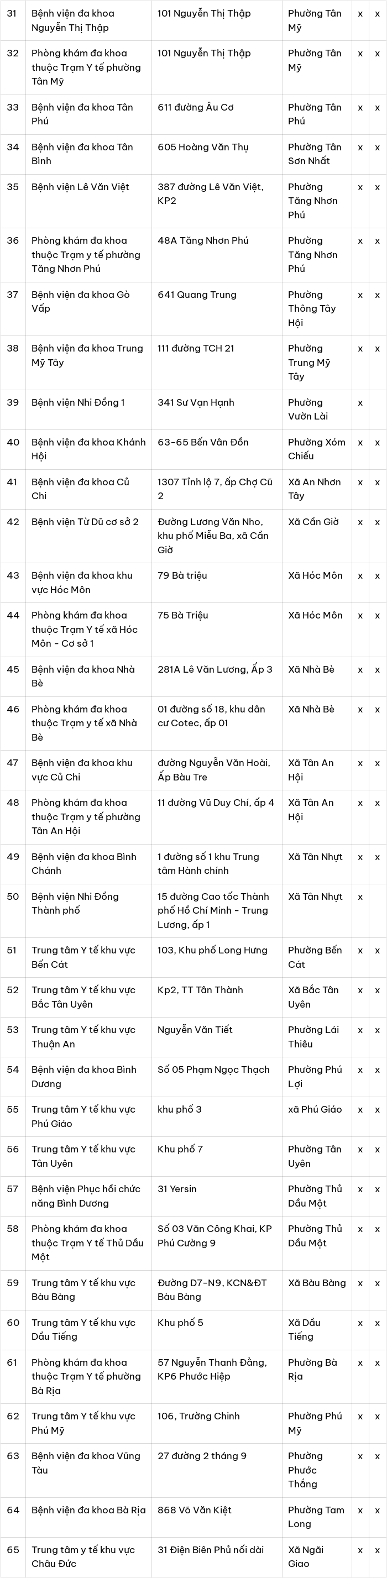The height and width of the screenshot is (1578, 387).
Task: Select Trung tâm Y tế khu vực Bến Cát
Action: click(83, 957)
